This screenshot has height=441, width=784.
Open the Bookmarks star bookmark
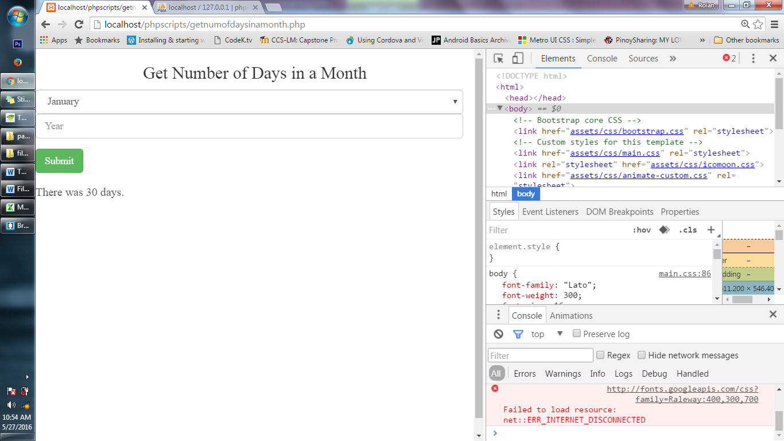point(97,40)
